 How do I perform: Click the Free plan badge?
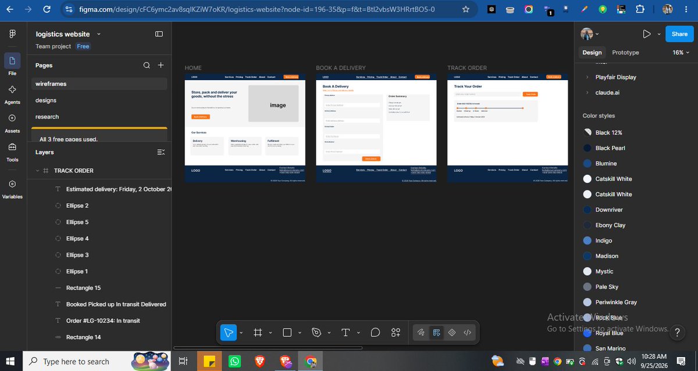83,46
